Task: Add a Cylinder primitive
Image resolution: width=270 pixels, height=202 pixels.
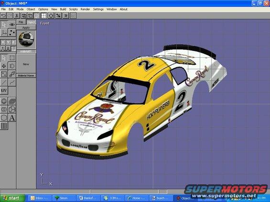Action: click(4, 110)
